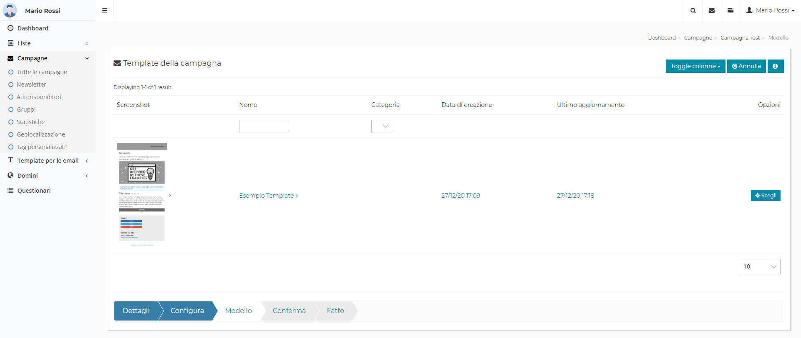The height and width of the screenshot is (338, 801).
Task: Click Mario Rossi avatar in sidebar
Action: click(x=10, y=10)
